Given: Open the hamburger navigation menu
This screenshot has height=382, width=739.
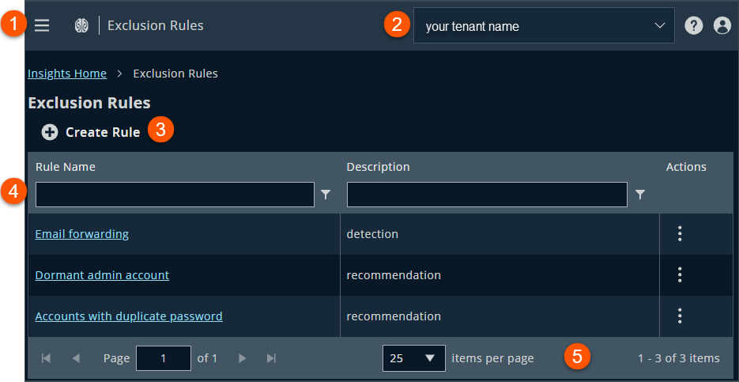Looking at the screenshot, I should pos(42,25).
